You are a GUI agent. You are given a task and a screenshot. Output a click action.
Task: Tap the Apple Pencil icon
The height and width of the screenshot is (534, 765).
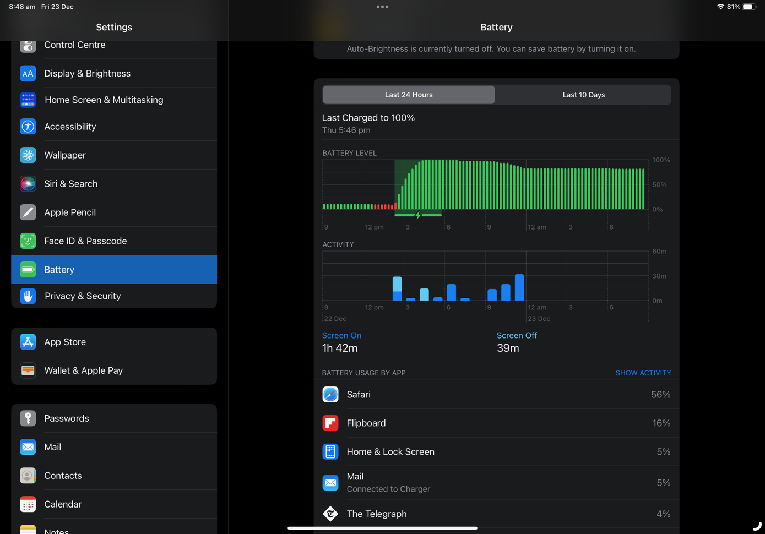28,212
